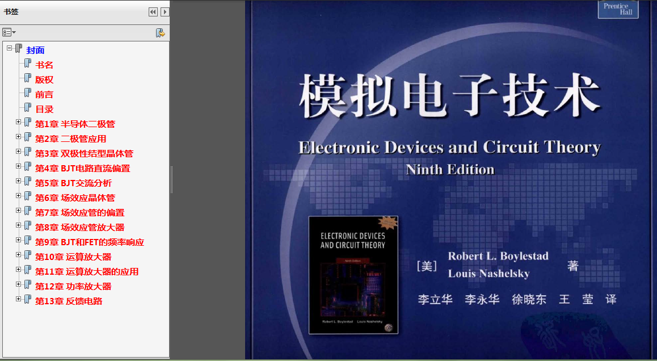This screenshot has height=361, width=657.
Task: Expand the 第11章 运算放大器的应用 bookmark
Action: (x=18, y=270)
